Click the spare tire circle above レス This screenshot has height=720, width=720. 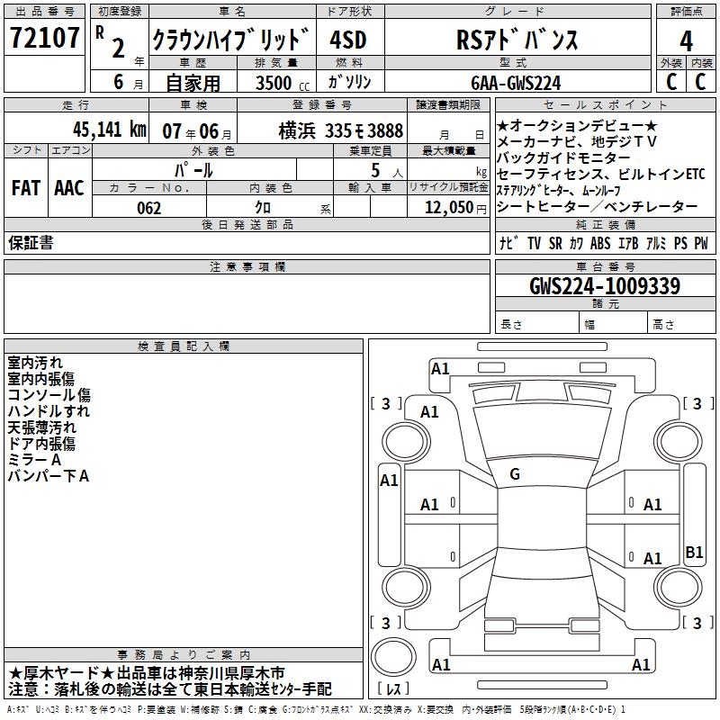393,656
